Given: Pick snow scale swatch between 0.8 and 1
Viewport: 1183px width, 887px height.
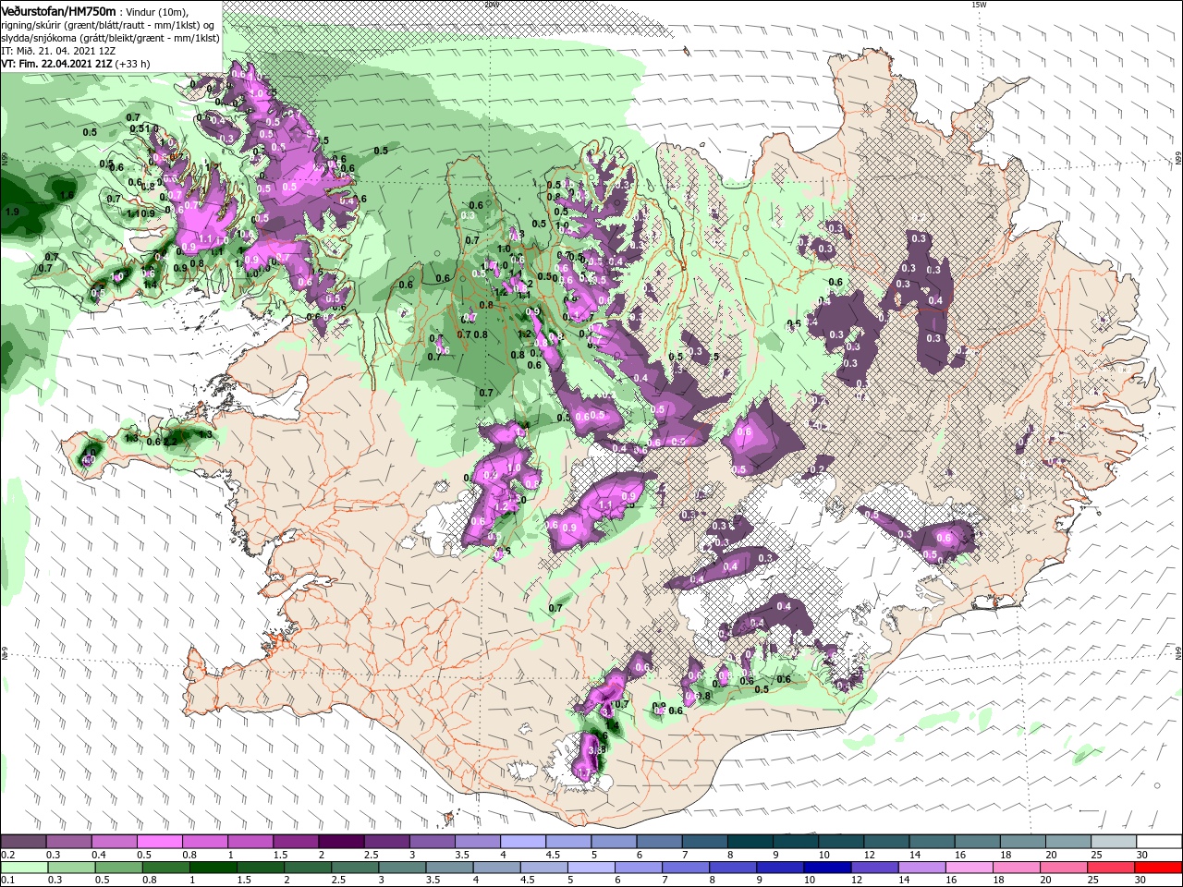Looking at the screenshot, I should pyautogui.click(x=204, y=841).
